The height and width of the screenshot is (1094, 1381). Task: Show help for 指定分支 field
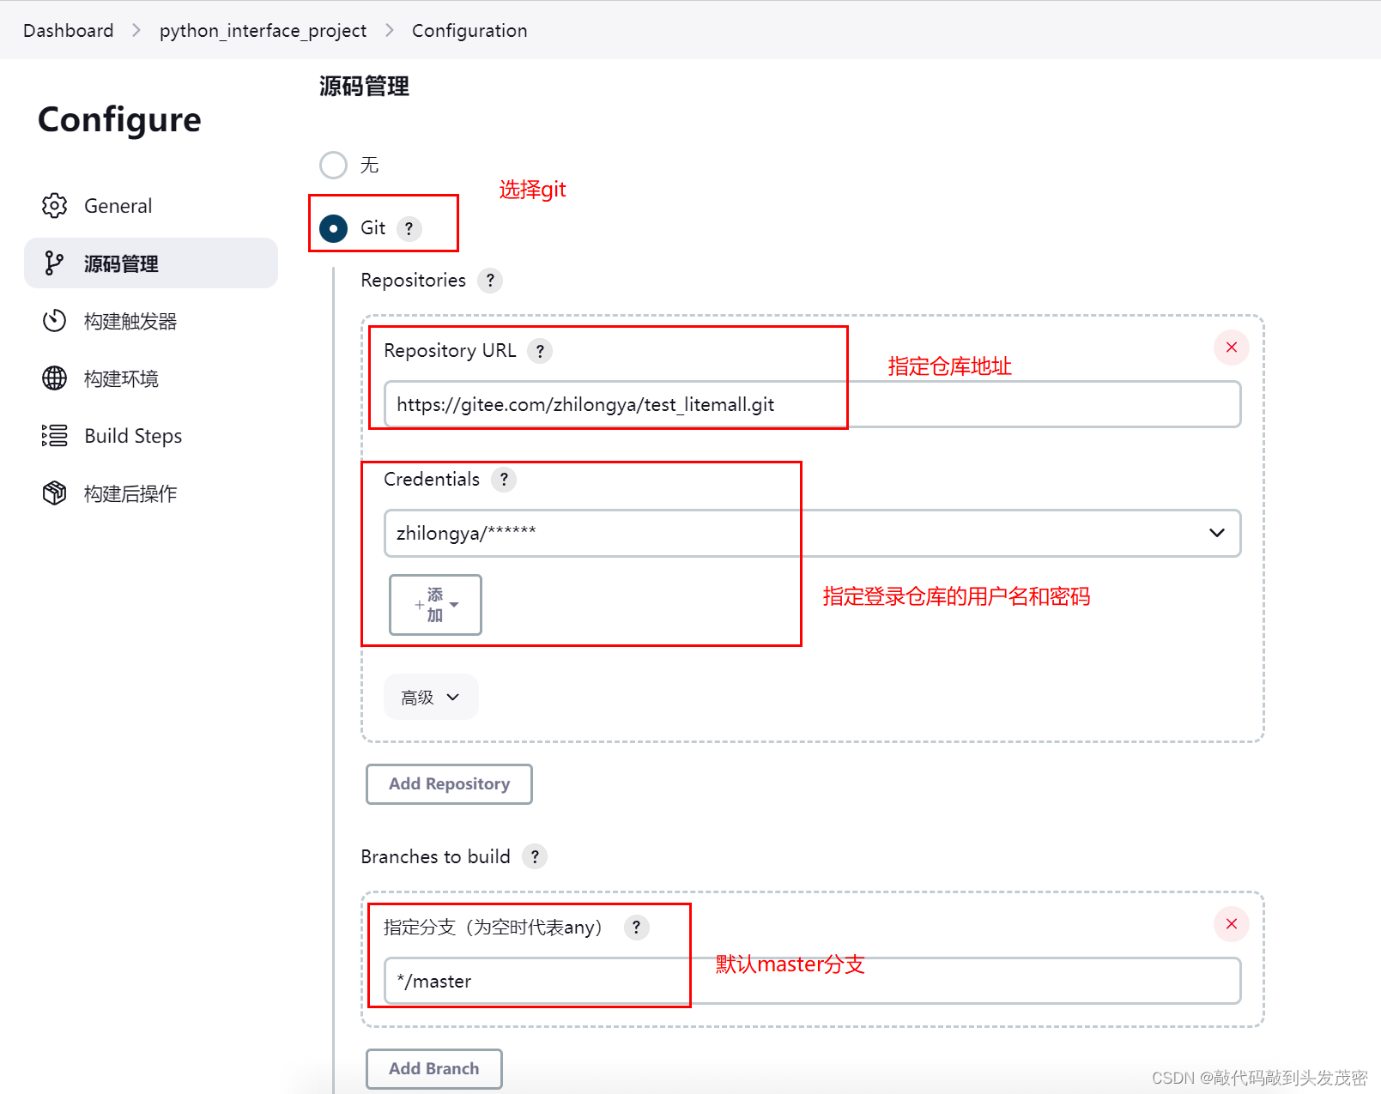(636, 928)
